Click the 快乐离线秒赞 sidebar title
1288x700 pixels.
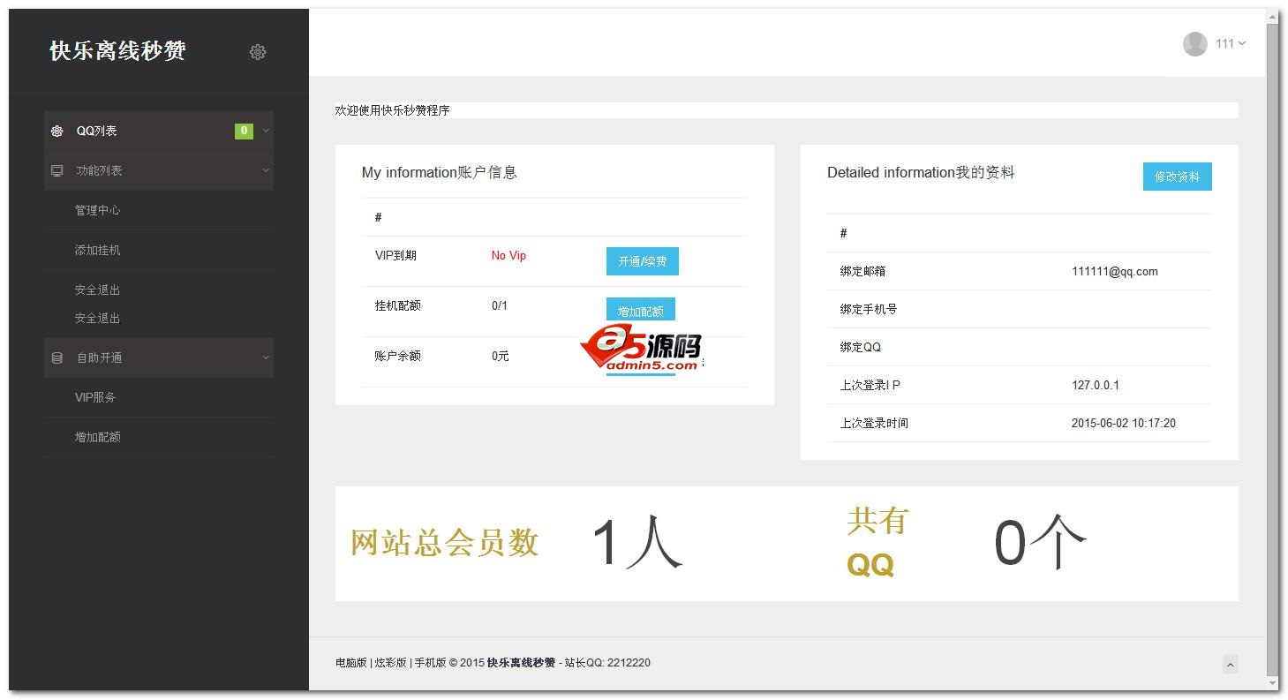pos(117,51)
